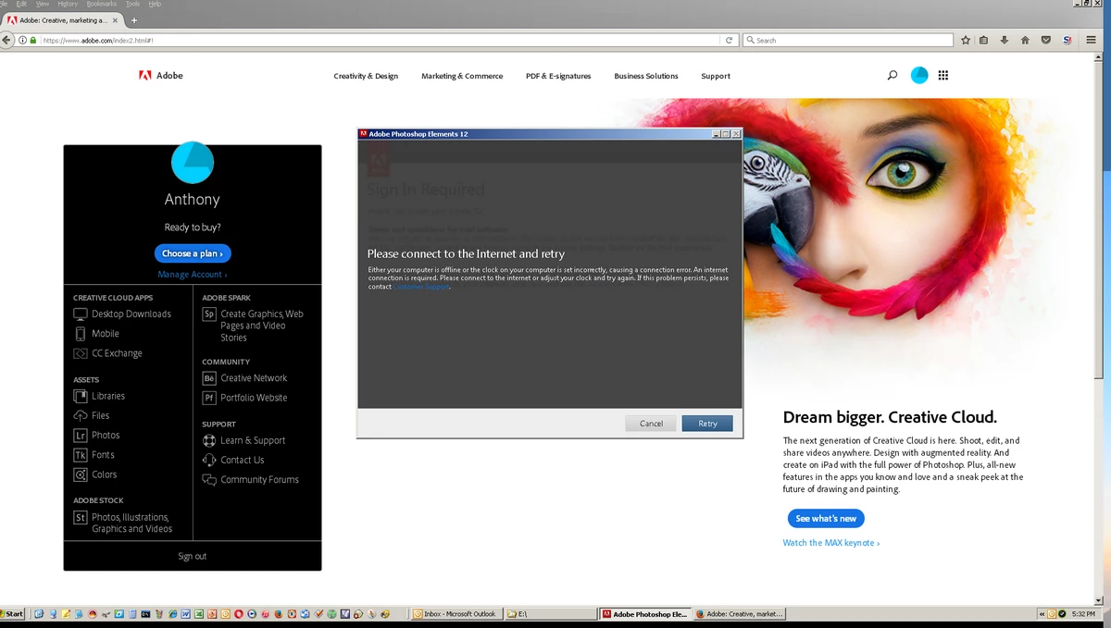Viewport: 1111px width, 628px height.
Task: Click the Lr Photos icon
Action: 81,436
